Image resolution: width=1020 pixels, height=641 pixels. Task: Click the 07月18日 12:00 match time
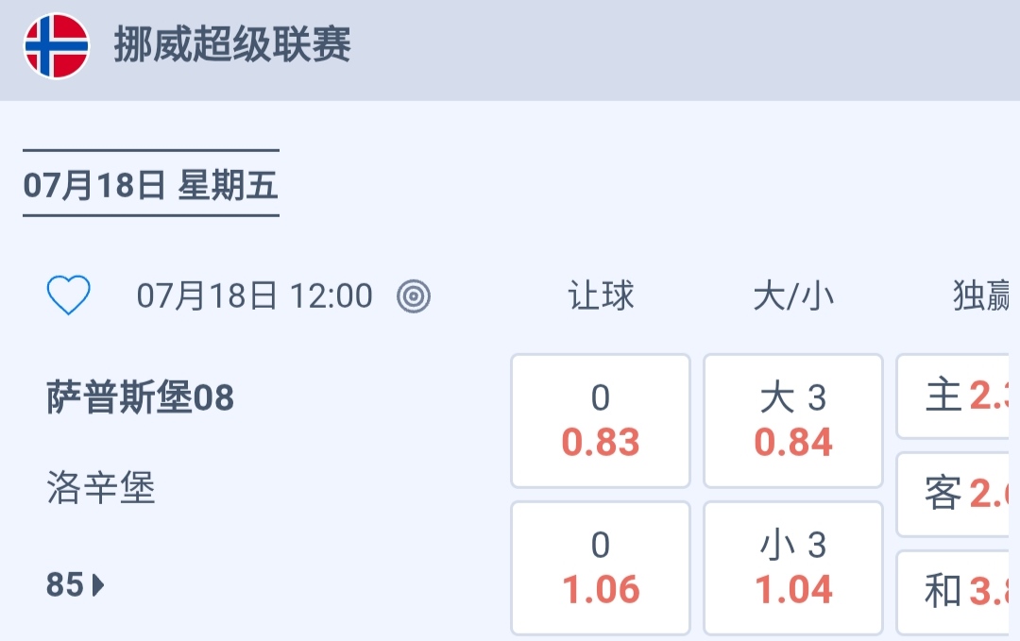coord(255,296)
